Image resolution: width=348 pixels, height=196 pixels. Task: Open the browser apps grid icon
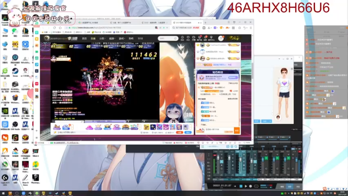click(233, 28)
